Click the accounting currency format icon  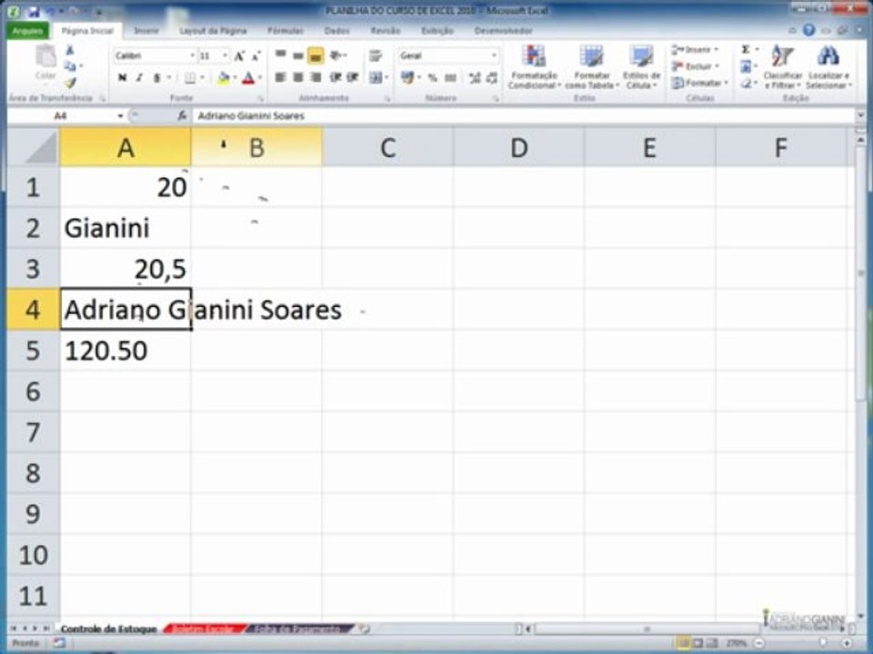(x=407, y=78)
